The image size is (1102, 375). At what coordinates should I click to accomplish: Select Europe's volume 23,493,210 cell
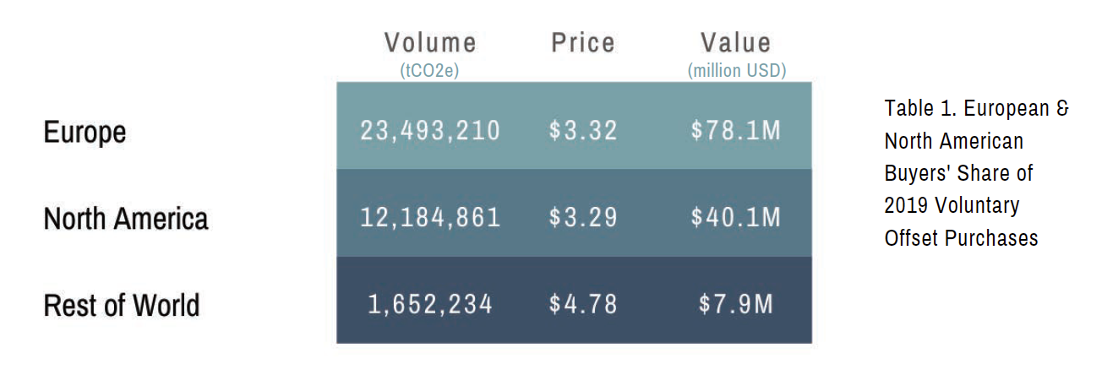tap(430, 131)
